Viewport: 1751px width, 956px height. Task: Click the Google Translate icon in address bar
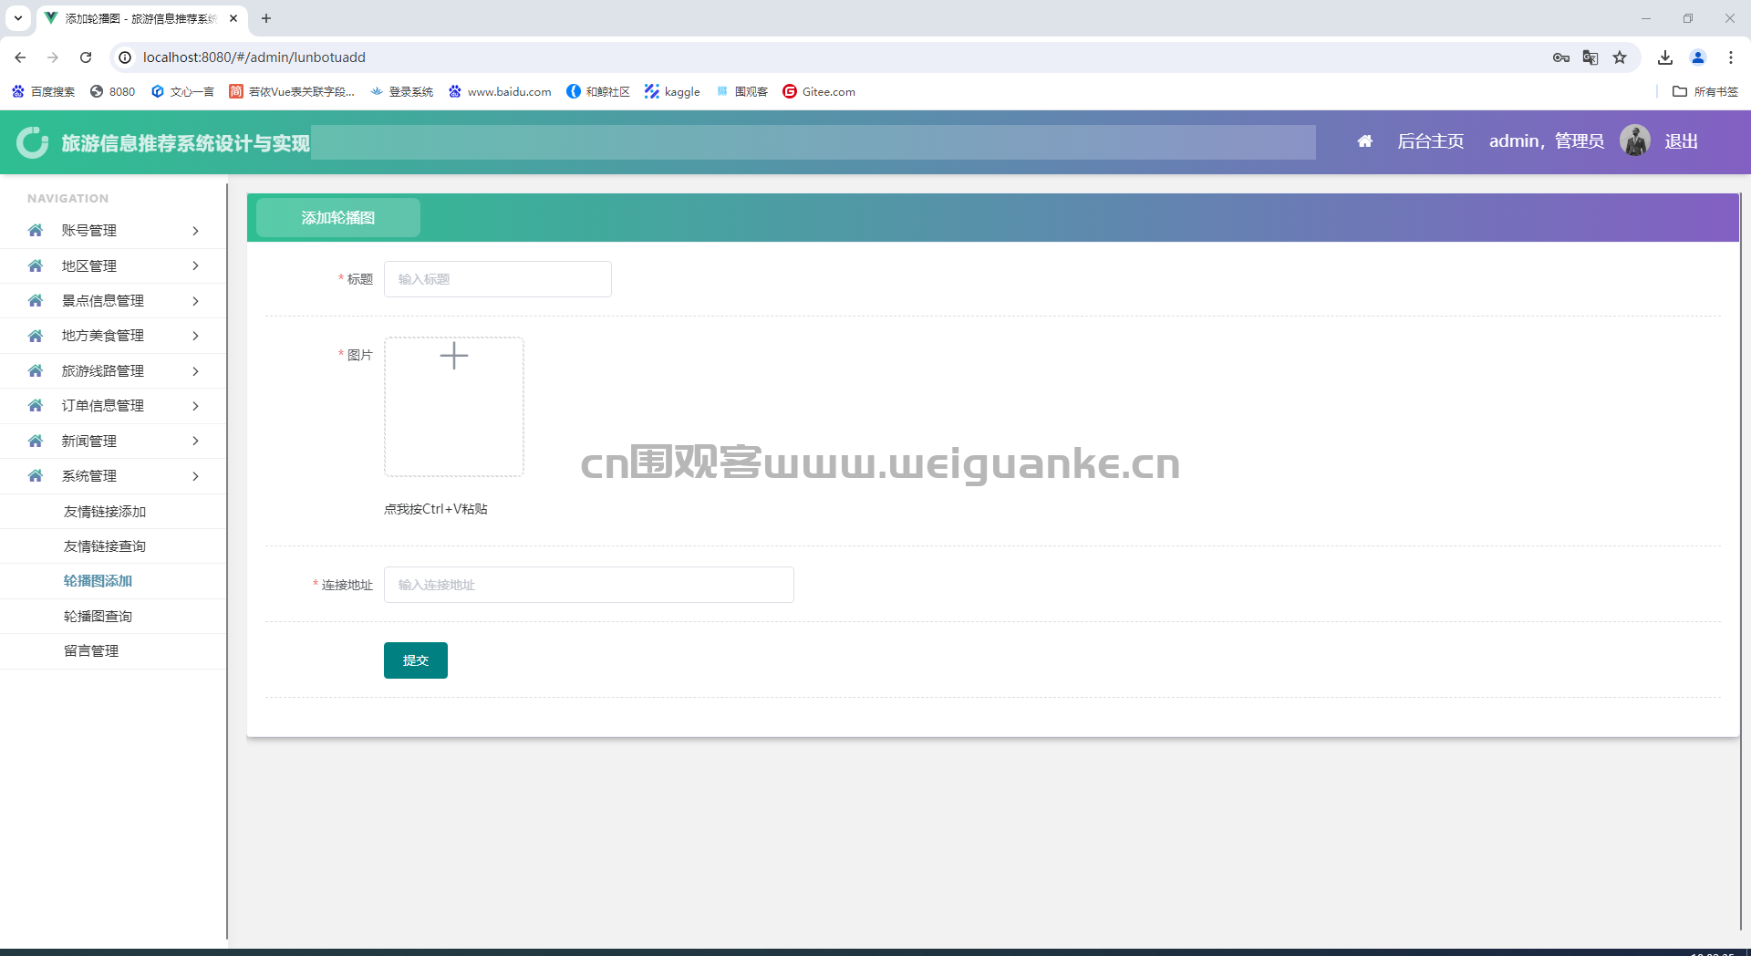pos(1590,57)
